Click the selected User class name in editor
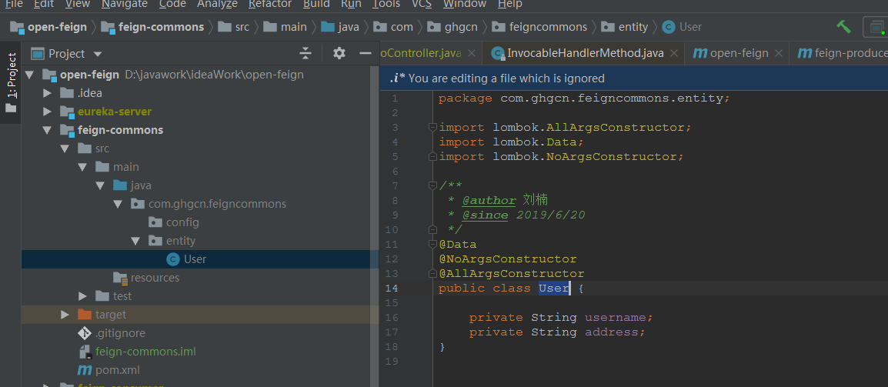This screenshot has height=387, width=888. (x=554, y=289)
